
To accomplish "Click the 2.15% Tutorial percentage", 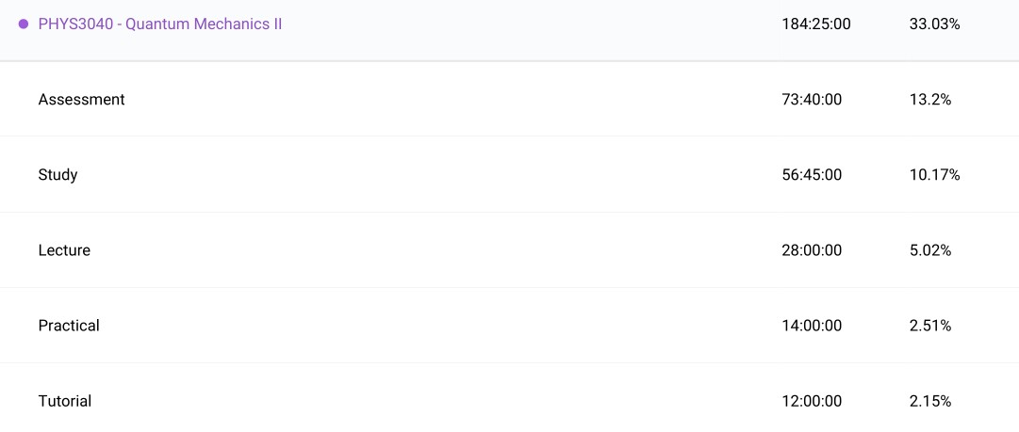I will point(930,401).
